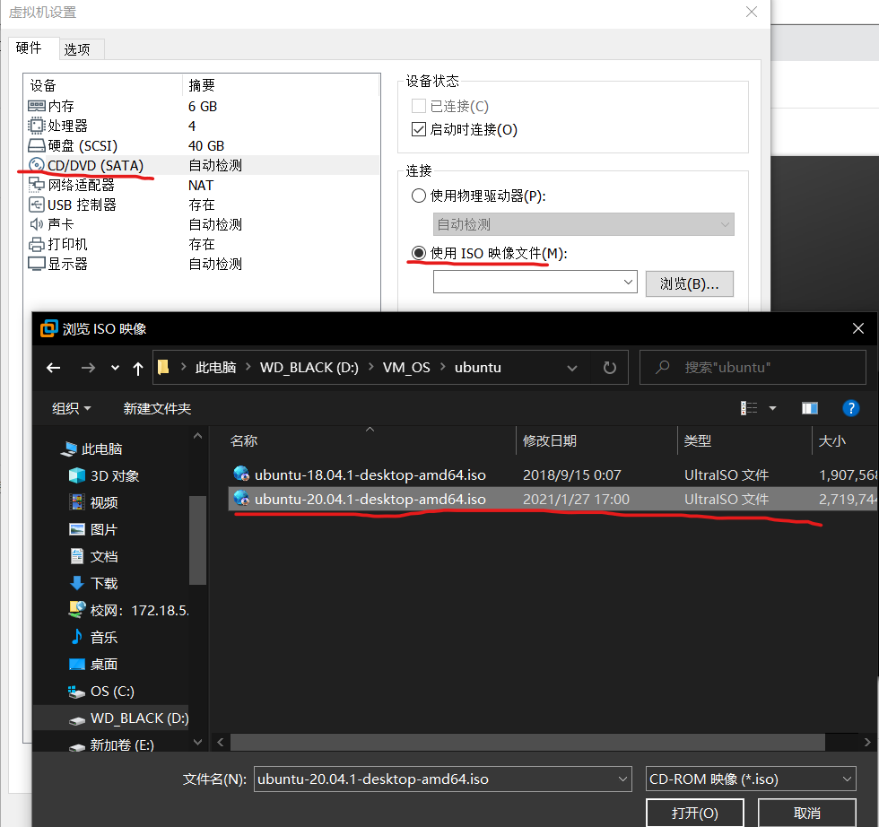Select the USB 控制器 device icon
The height and width of the screenshot is (827, 879).
coord(38,204)
